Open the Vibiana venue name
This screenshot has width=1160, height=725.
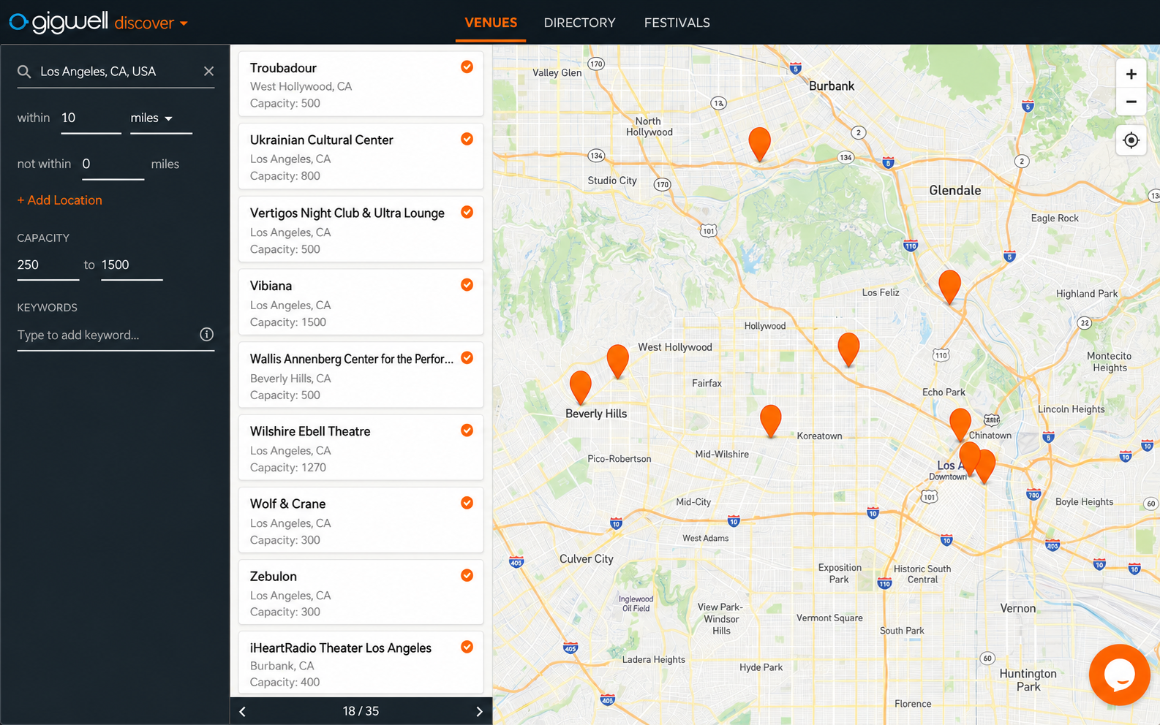(x=271, y=286)
